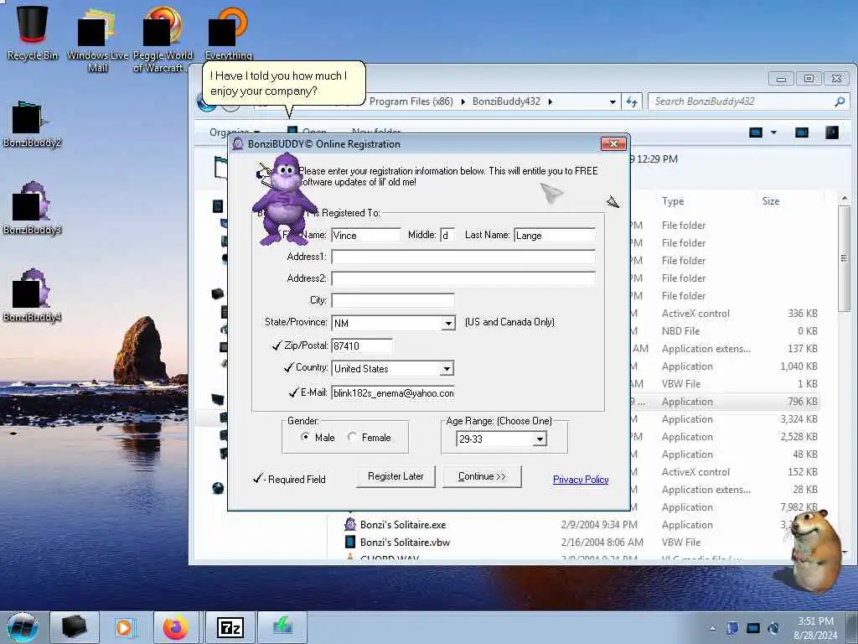The height and width of the screenshot is (644, 858).
Task: Click the Action Center flag tray icon
Action: [732, 628]
